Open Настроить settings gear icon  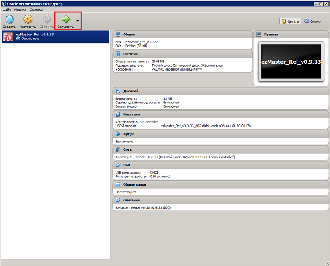coord(27,19)
